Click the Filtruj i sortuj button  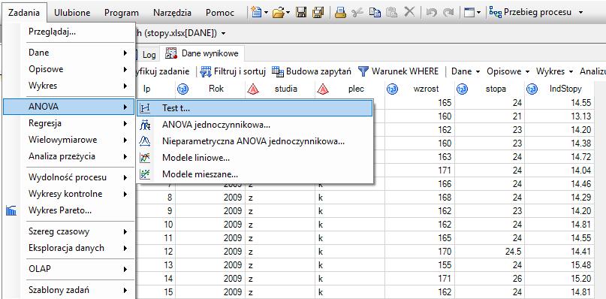pyautogui.click(x=233, y=71)
